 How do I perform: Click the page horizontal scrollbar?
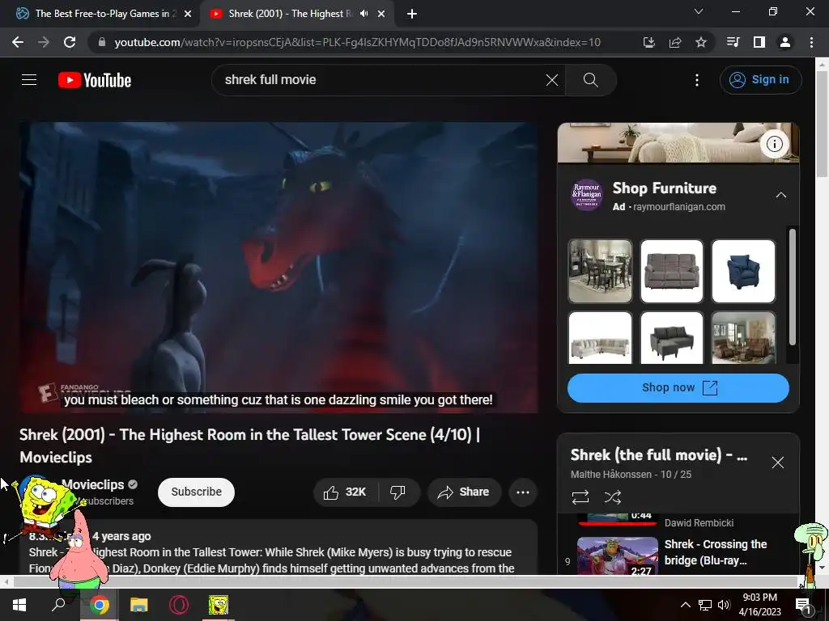405,582
